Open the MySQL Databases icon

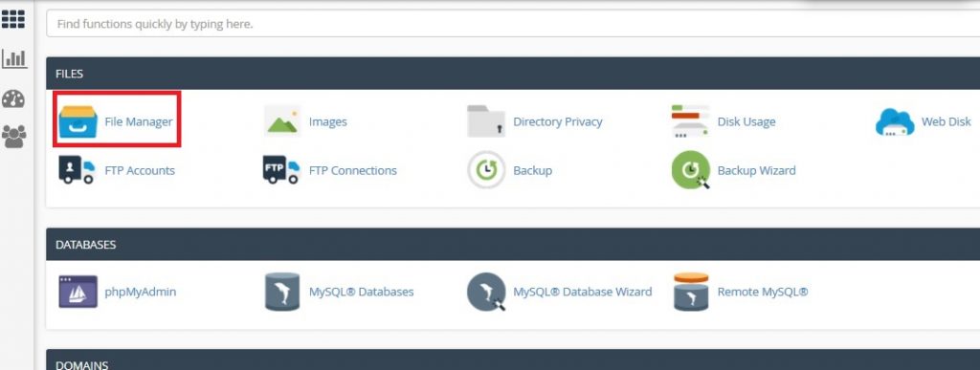(282, 292)
